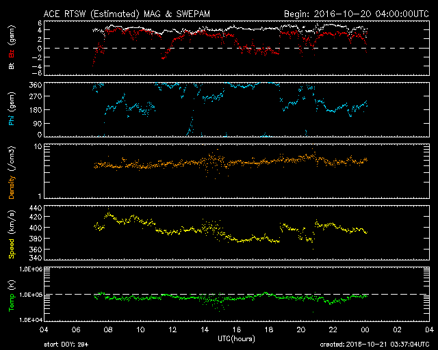Click the "180" tick on the Phi axis
This screenshot has height=350, width=438.
[36, 109]
